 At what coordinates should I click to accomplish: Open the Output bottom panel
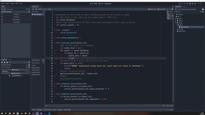(x=34, y=110)
